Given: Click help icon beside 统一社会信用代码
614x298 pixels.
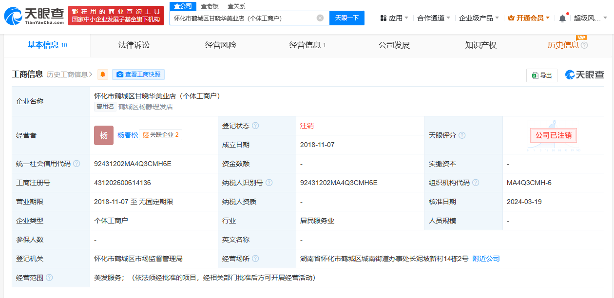Looking at the screenshot, I should pos(77,164).
